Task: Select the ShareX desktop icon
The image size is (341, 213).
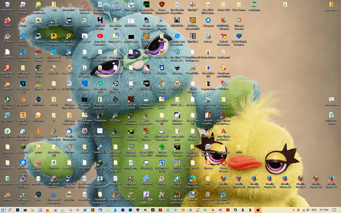Action: click(38, 85)
